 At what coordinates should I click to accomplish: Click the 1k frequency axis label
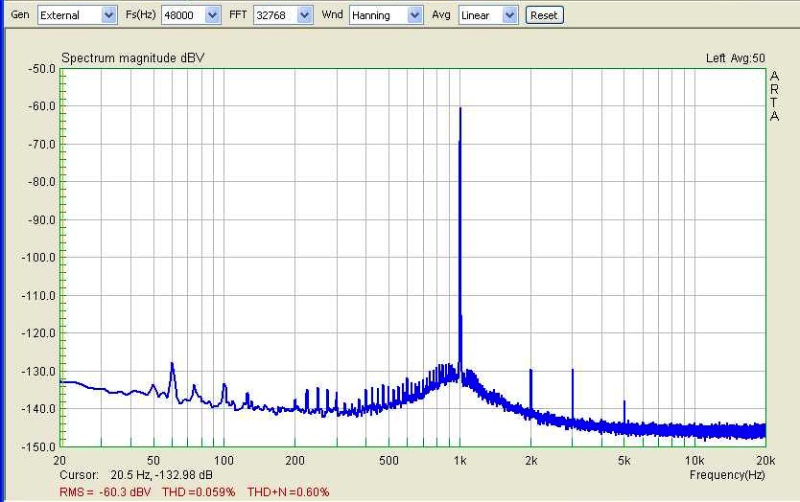pyautogui.click(x=459, y=461)
